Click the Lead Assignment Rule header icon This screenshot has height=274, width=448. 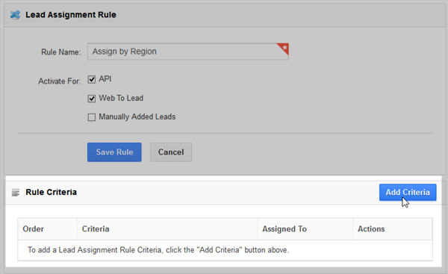[15, 15]
